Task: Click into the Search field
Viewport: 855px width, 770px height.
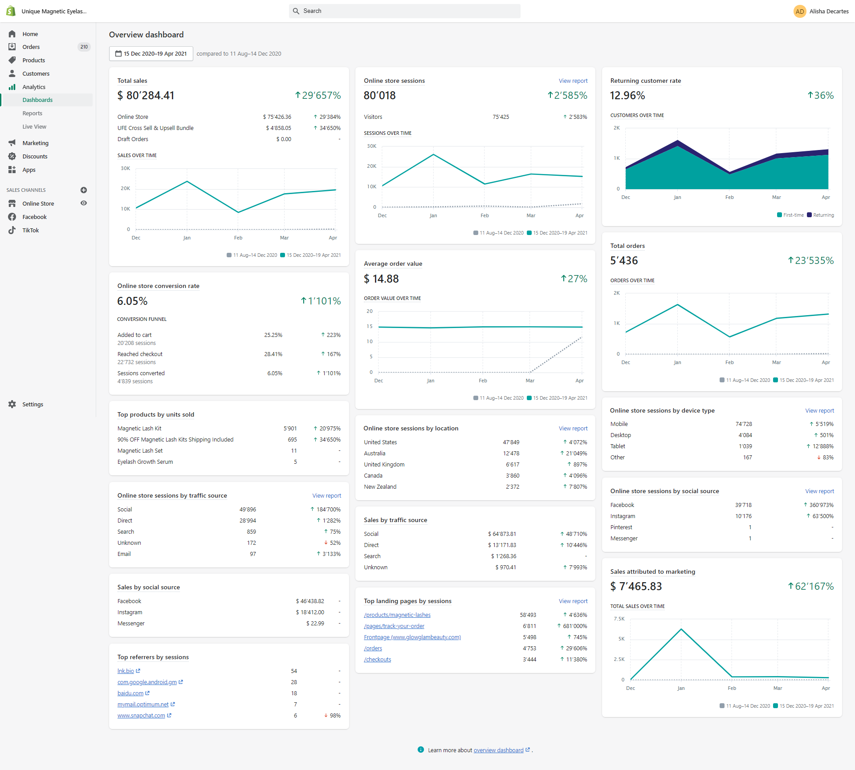Action: 404,11
